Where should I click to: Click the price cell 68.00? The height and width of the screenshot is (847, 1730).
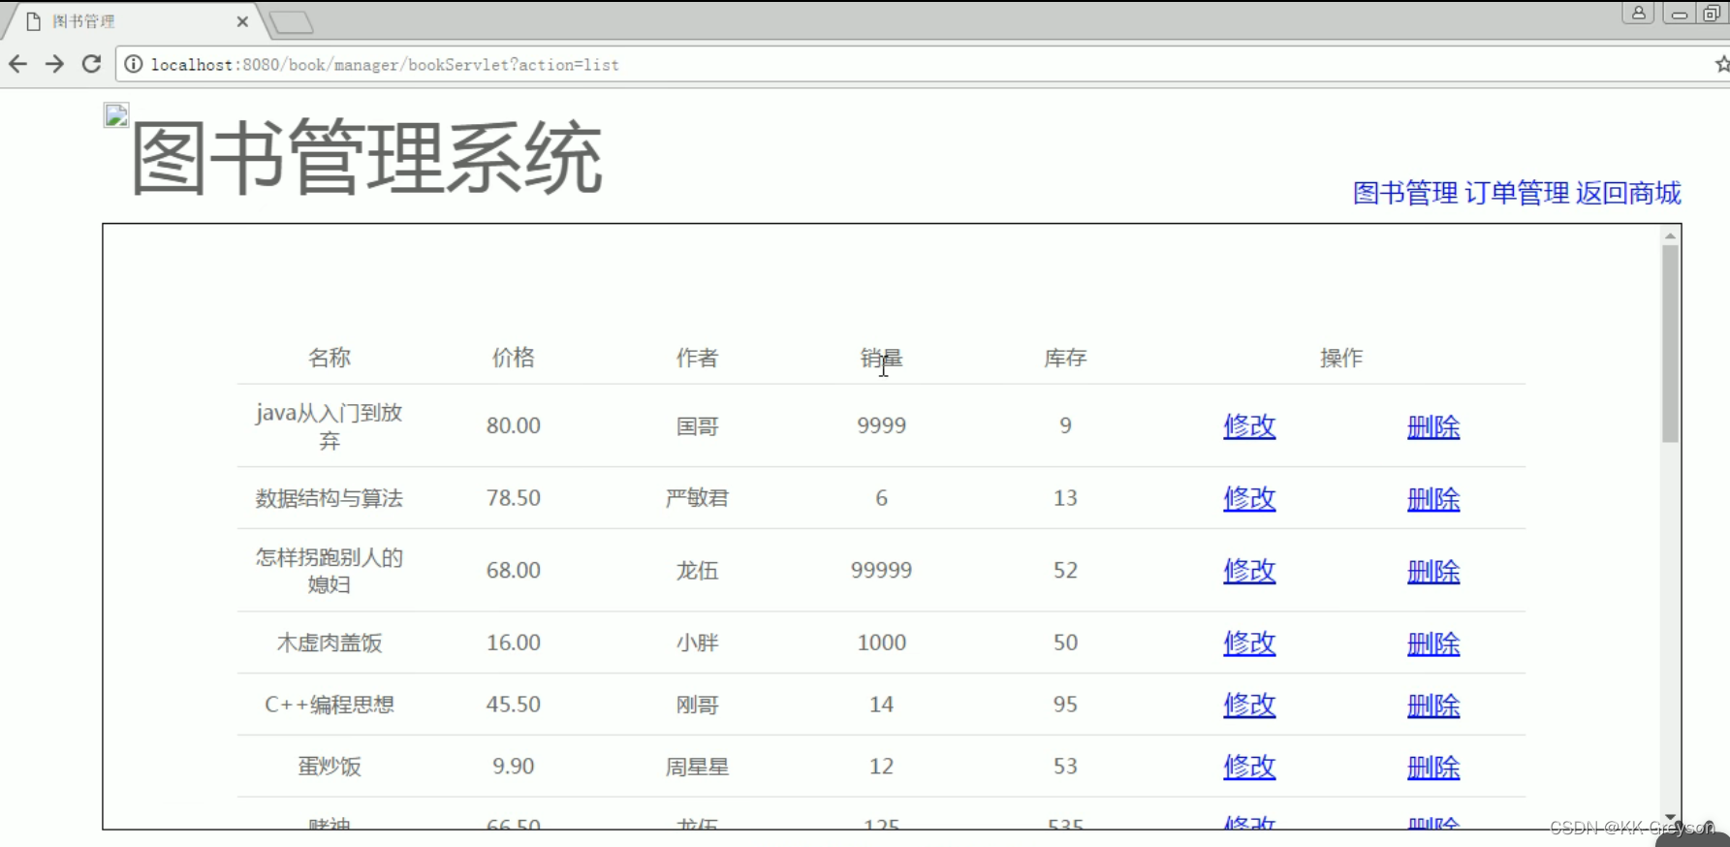click(514, 570)
